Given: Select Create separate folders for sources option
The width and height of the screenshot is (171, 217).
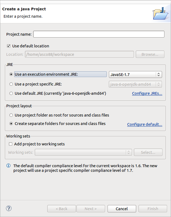Looking at the screenshot, I should point(11,124).
